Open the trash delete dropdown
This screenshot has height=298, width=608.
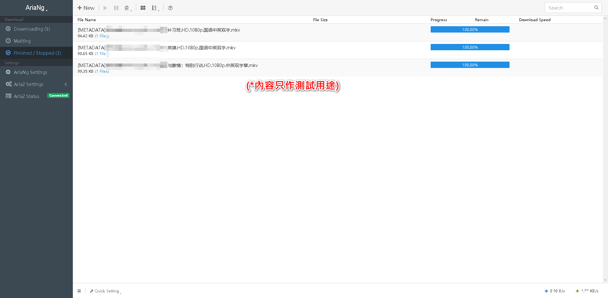(127, 8)
